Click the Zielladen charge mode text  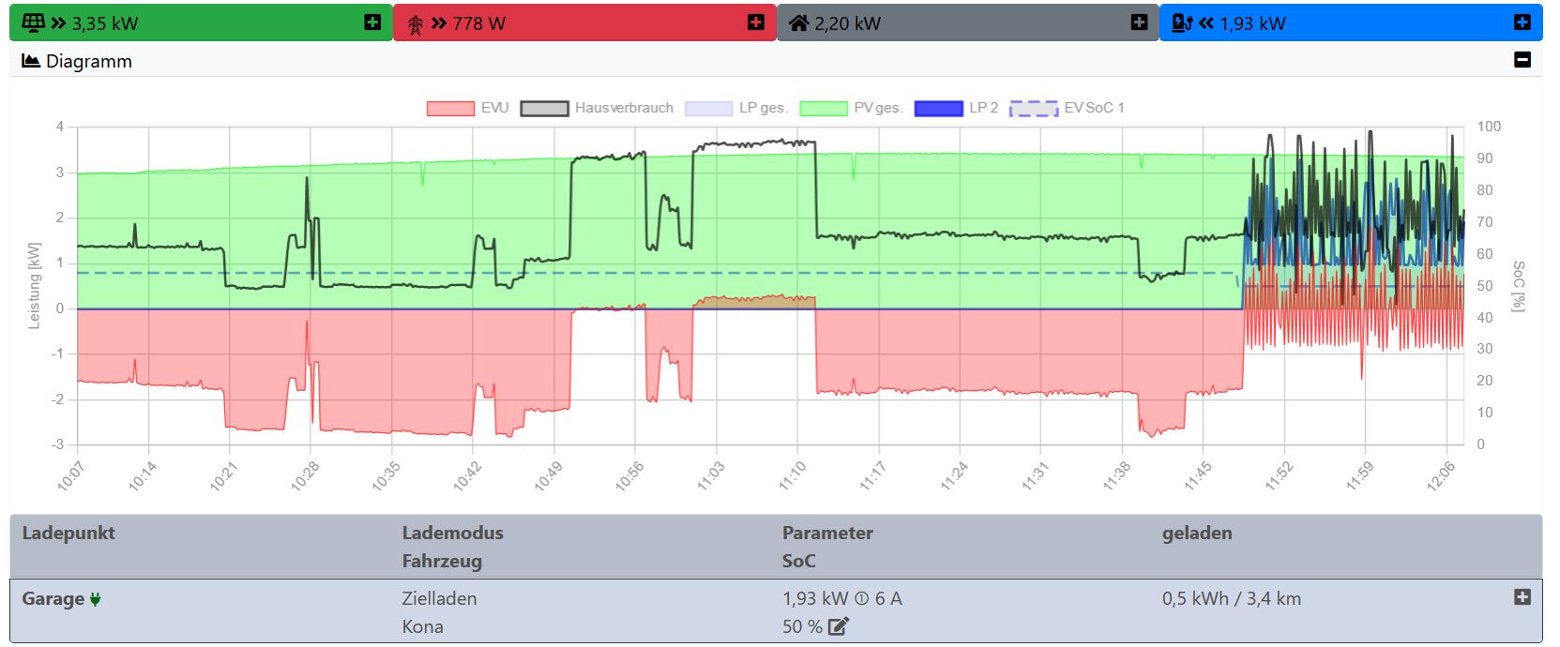[x=439, y=598]
